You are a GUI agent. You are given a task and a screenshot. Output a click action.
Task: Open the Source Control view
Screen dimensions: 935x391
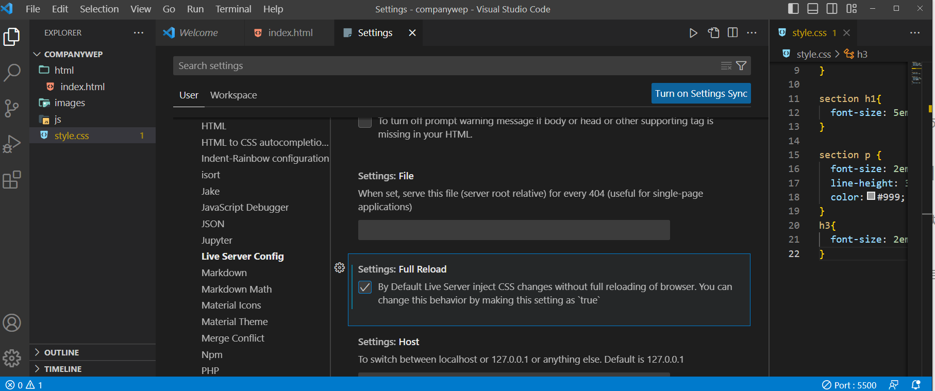coord(11,108)
